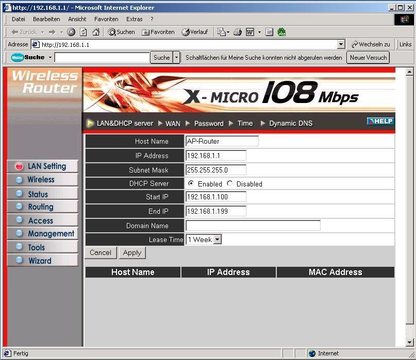Click the Domain Name input field
The image size is (416, 360).
253,226
